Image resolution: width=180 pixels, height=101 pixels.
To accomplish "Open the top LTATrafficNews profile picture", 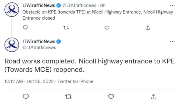I will 12,10.
